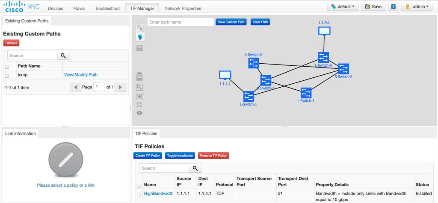Click the no-selection placeholder icon in Link Information
This screenshot has height=203, width=438.
[65, 159]
